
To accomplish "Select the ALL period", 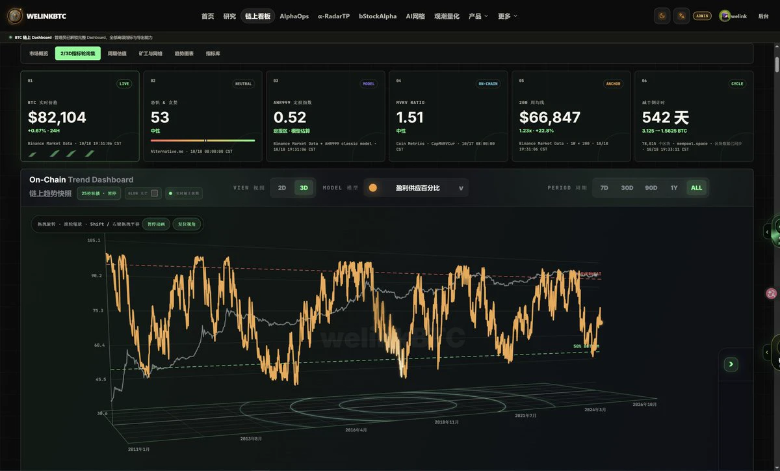I will (696, 188).
